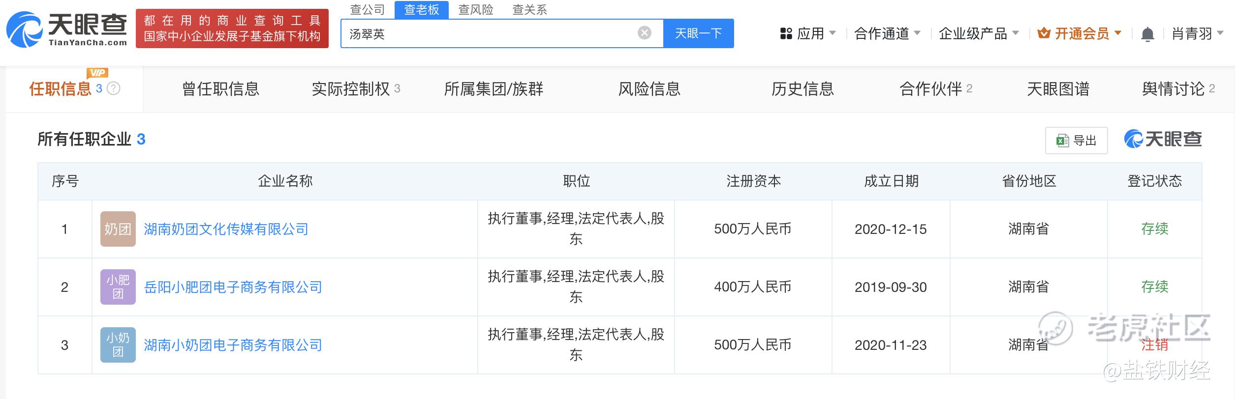Click the 注册资本 column header
Image resolution: width=1235 pixels, height=399 pixels.
coord(753,181)
